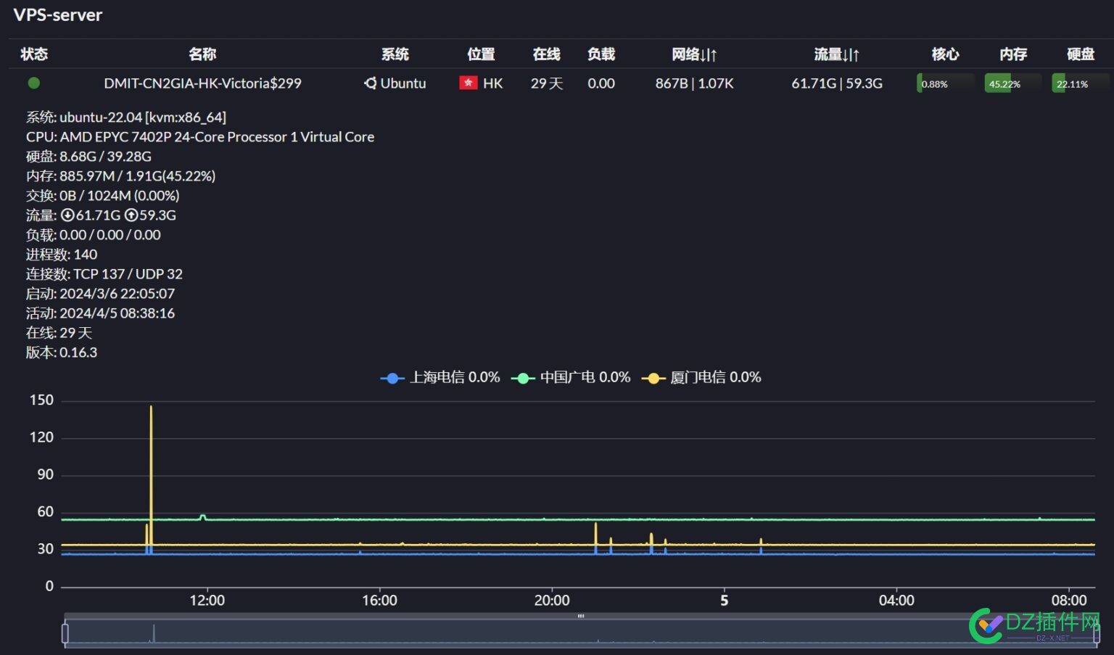The image size is (1114, 655).
Task: Click the 活动: 2024/4/5 08:38:16 line
Action: (100, 313)
